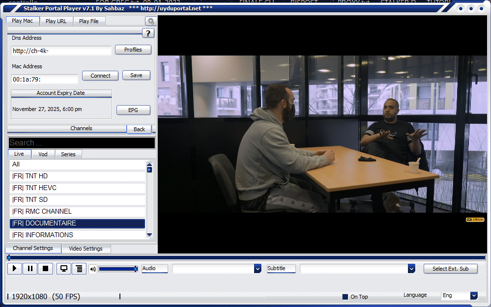Click Select Ext. Sub button

coord(451,269)
